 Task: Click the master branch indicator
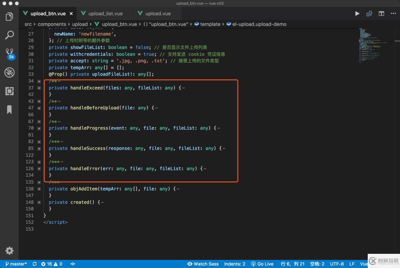pyautogui.click(x=16, y=264)
